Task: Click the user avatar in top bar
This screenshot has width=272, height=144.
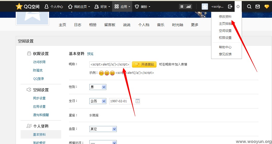Action: [x=205, y=7]
